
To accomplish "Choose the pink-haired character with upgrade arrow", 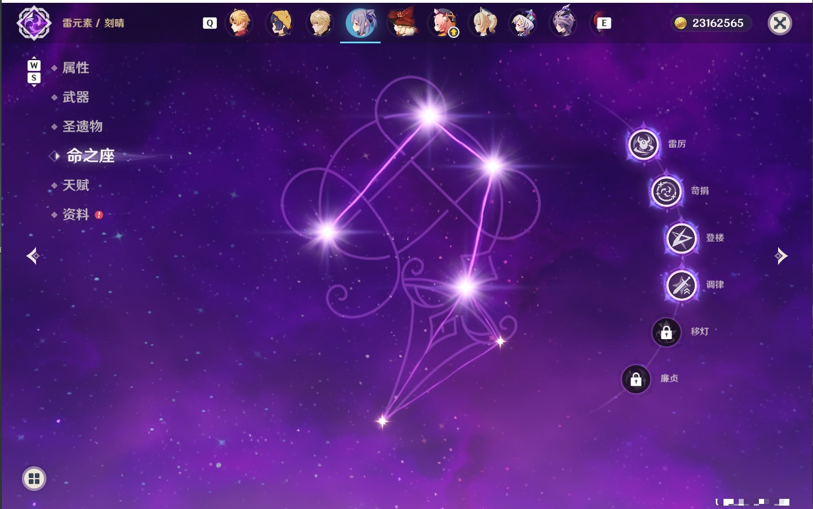I will pos(443,24).
